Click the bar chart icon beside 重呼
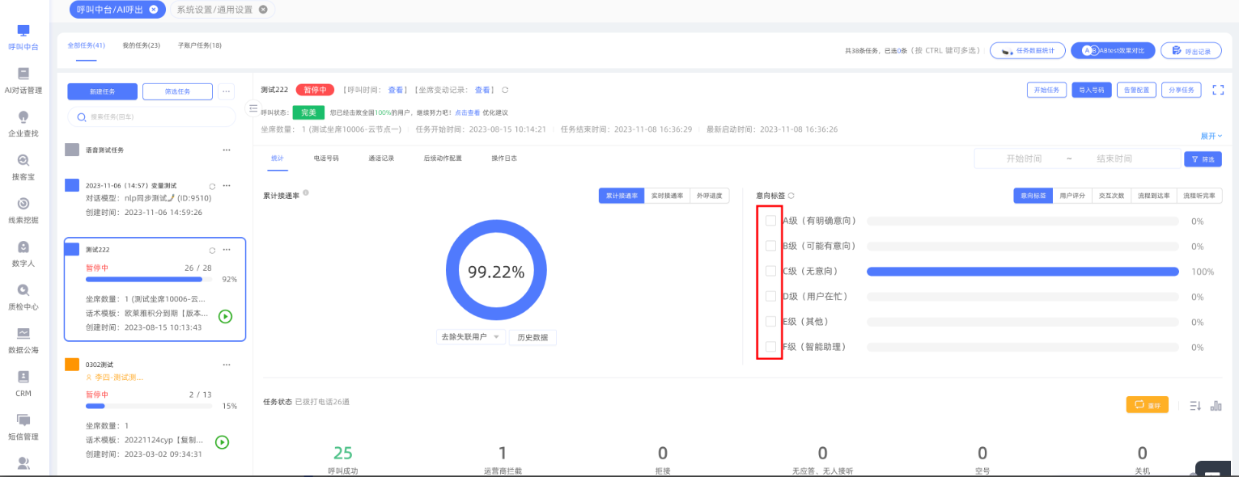Screen dimensions: 1239x477 [1216, 406]
